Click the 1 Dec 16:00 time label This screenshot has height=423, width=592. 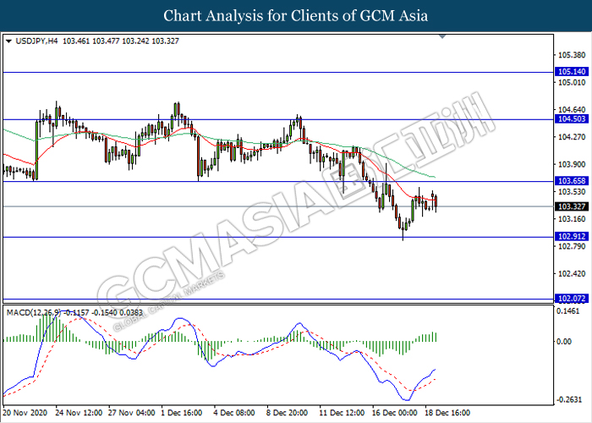point(182,413)
